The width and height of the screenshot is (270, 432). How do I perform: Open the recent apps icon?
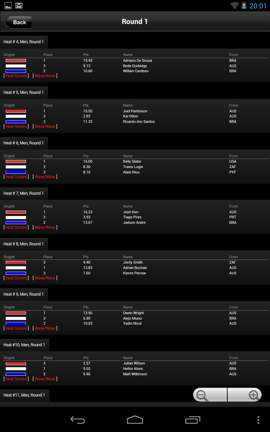(x=193, y=420)
